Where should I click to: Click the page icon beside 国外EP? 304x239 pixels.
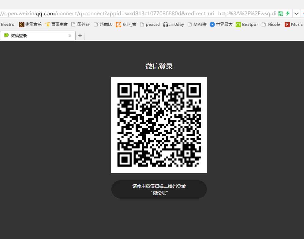(x=73, y=24)
